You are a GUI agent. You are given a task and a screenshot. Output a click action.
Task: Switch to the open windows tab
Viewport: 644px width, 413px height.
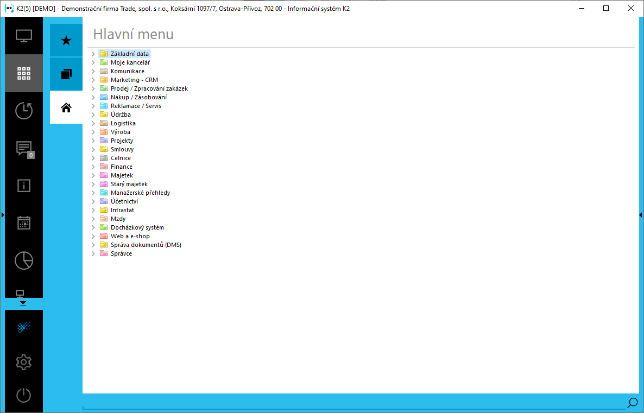click(66, 74)
